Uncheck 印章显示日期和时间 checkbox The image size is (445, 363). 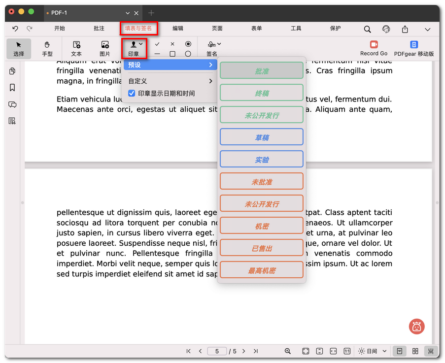[132, 93]
